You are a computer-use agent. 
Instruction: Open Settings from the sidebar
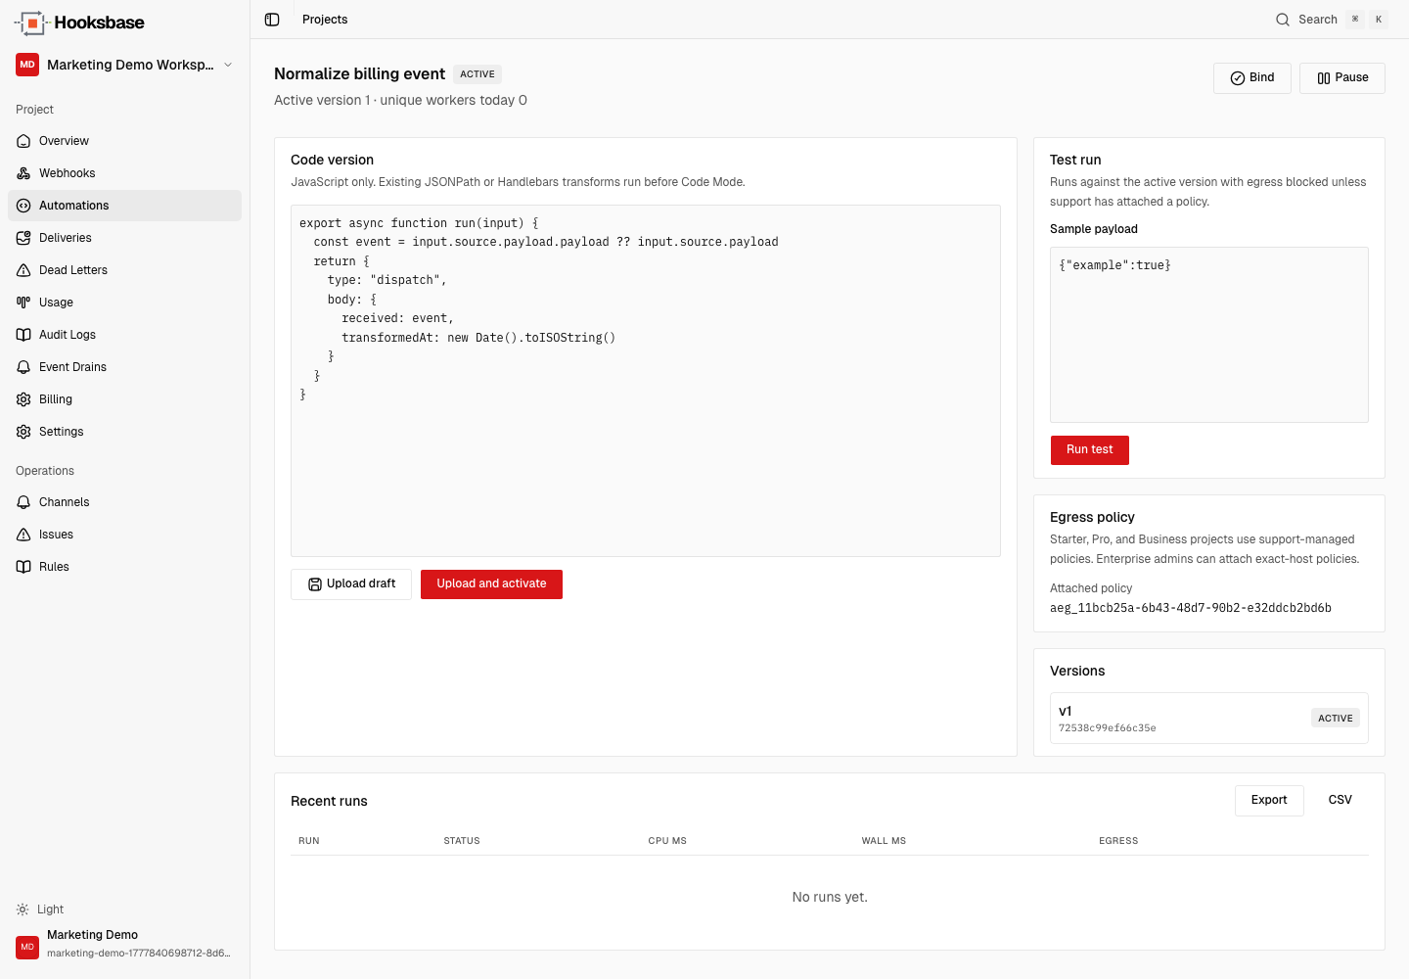coord(124,432)
